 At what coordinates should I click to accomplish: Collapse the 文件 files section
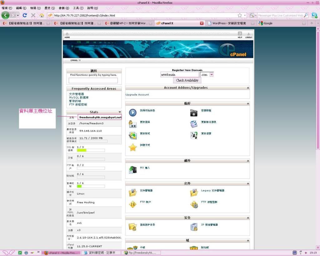248,183
